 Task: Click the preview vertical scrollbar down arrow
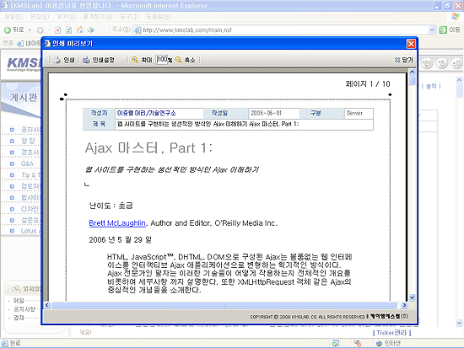click(412, 297)
